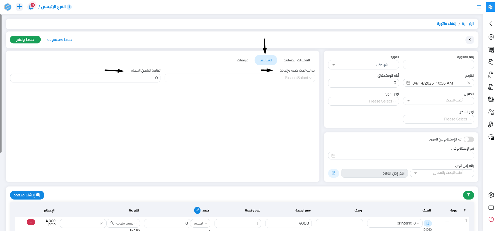Toggle تم الإستلام من المورد switch

coord(469,139)
